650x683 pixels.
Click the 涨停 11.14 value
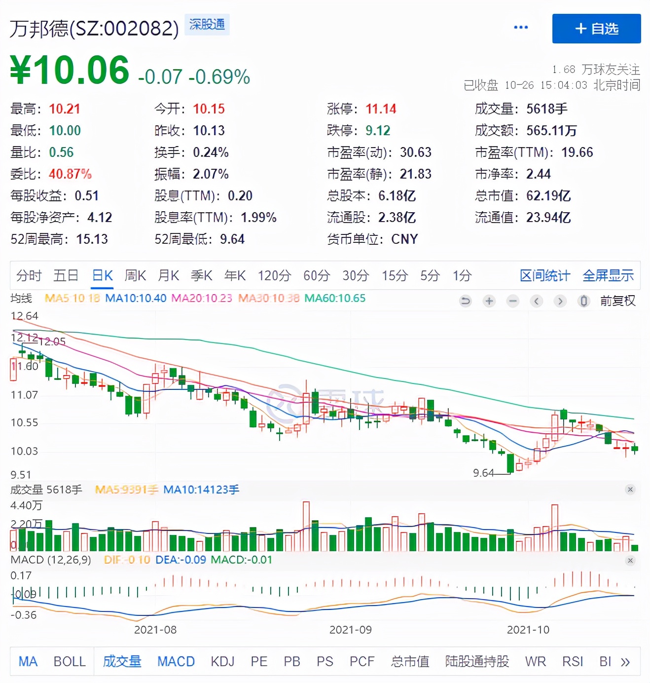click(361, 109)
